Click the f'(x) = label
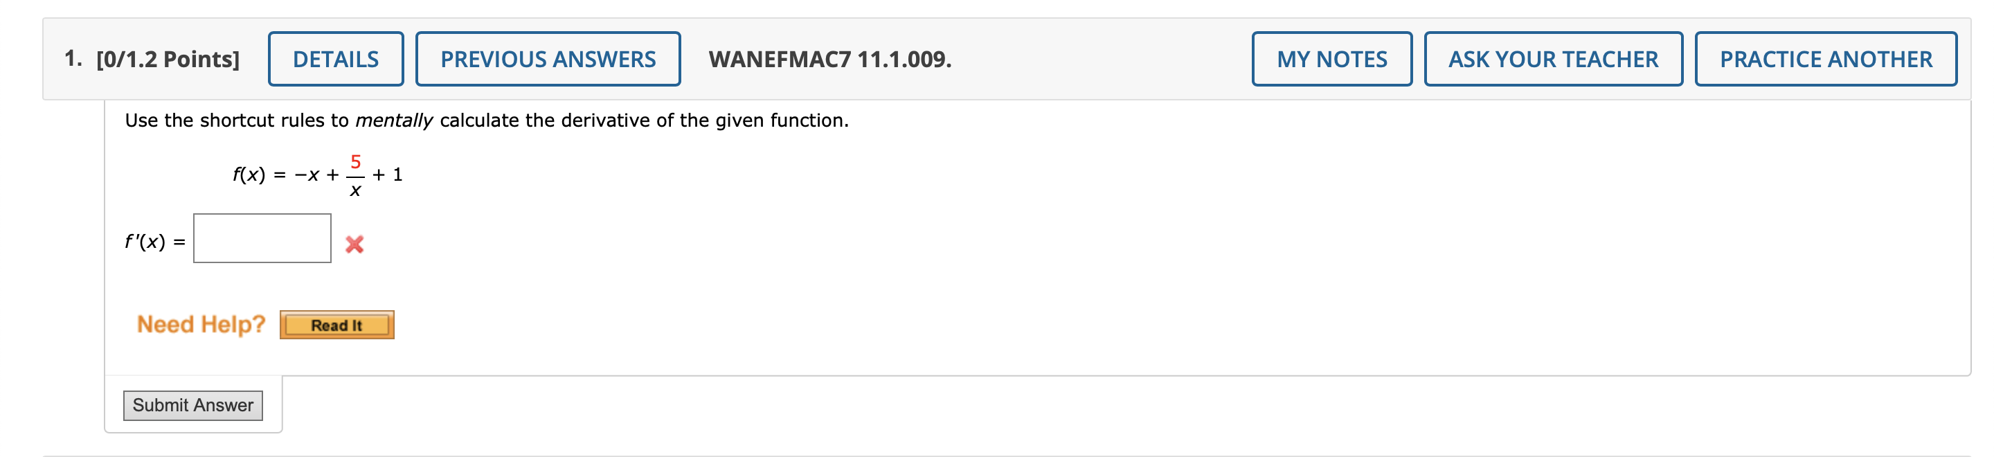This screenshot has height=457, width=1994. (152, 242)
